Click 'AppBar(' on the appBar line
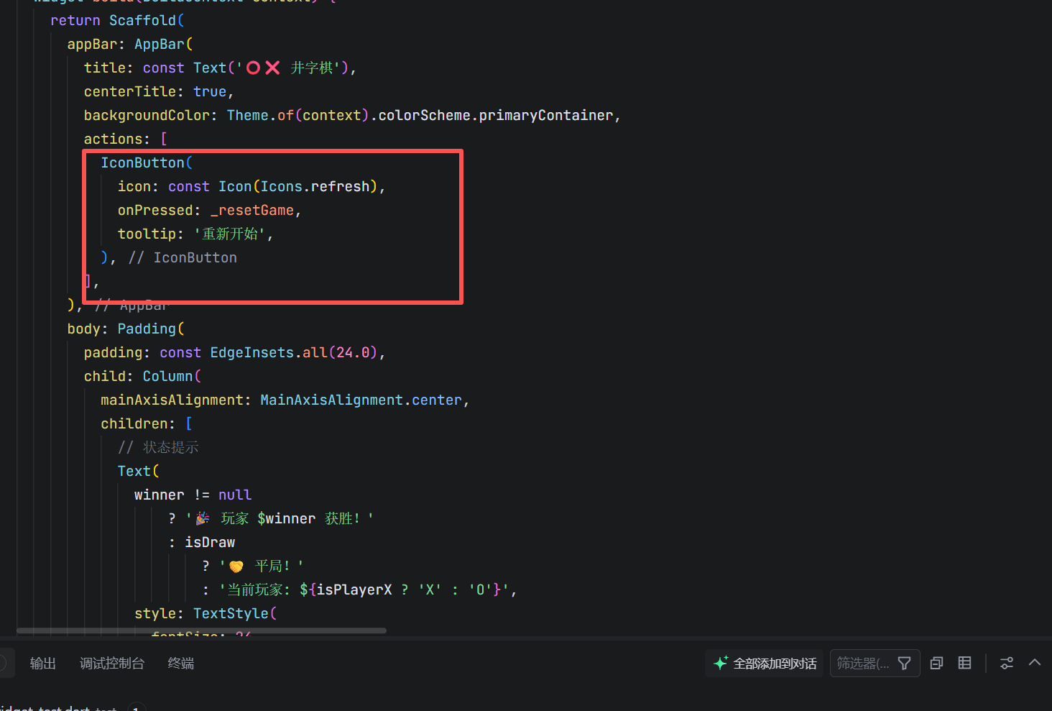Screen dimensions: 1052x711 click(x=164, y=45)
